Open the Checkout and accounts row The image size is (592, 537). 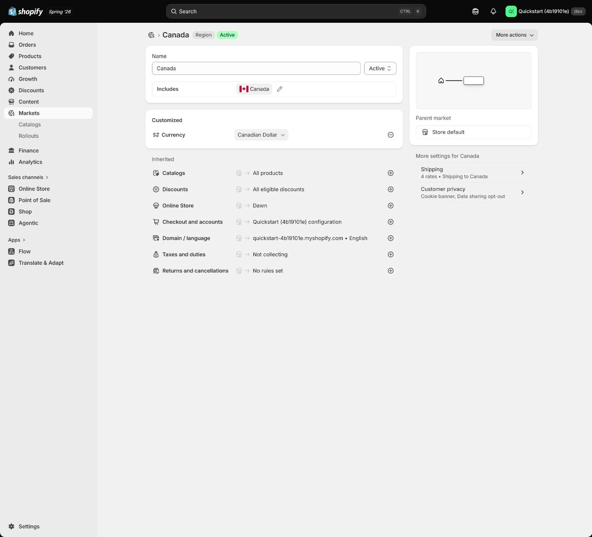coord(274,222)
